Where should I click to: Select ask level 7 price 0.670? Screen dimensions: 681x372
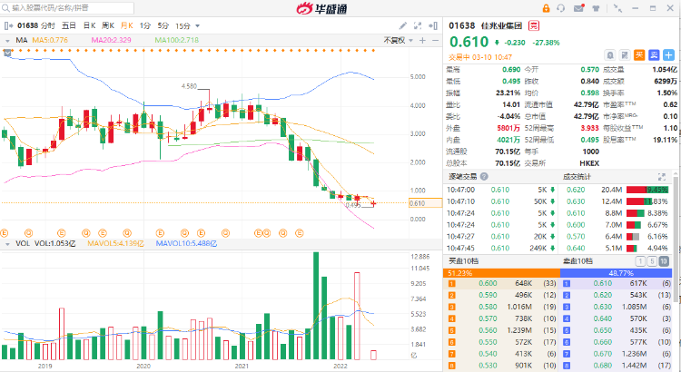coord(602,354)
